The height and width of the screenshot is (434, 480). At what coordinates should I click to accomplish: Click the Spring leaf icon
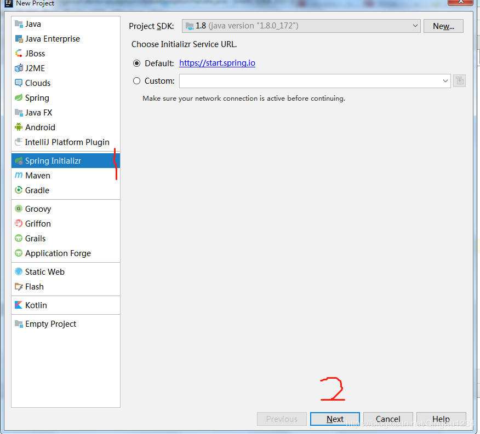tap(19, 98)
